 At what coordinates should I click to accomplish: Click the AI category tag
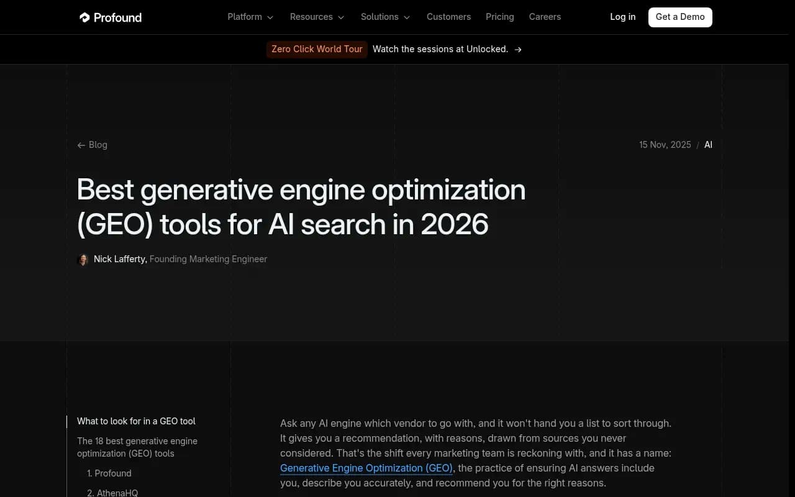click(x=708, y=145)
